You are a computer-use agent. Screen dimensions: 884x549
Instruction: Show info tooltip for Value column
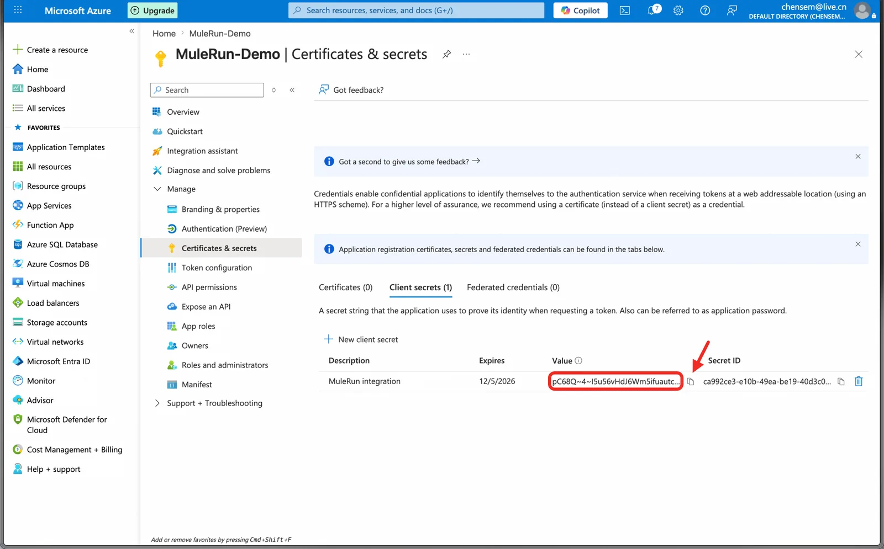[x=578, y=361]
